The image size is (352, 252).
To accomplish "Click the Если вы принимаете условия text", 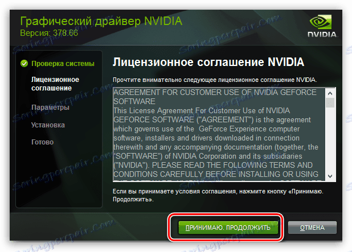I will point(218,195).
